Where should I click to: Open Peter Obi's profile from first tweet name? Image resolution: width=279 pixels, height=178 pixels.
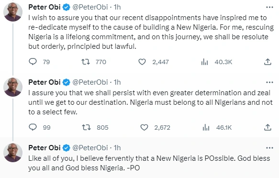click(45, 7)
